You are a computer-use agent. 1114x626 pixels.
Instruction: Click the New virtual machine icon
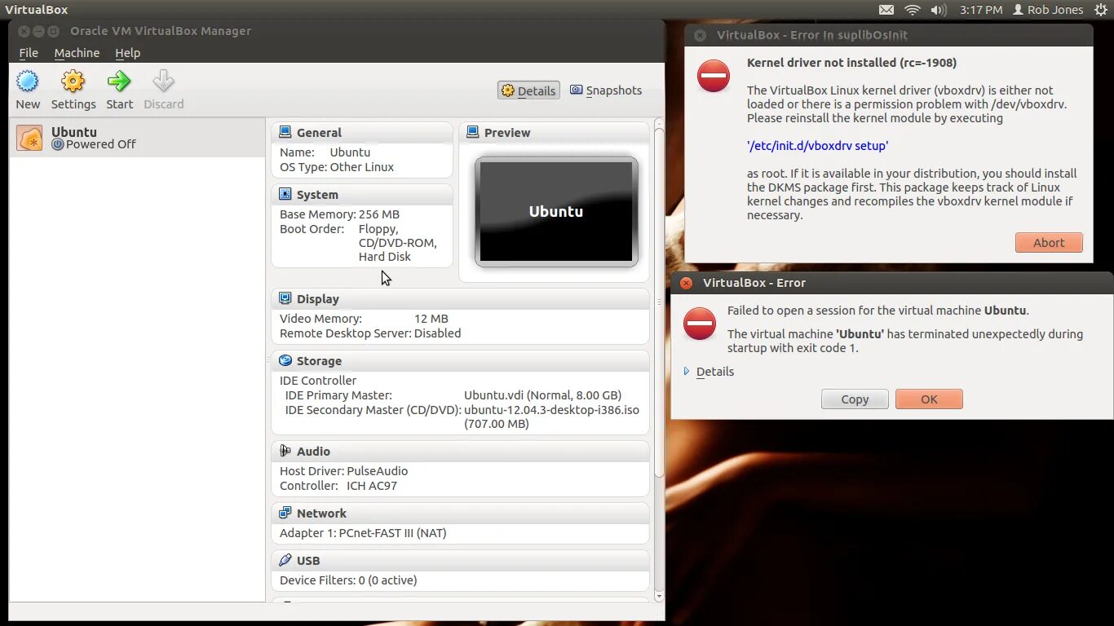tap(28, 82)
